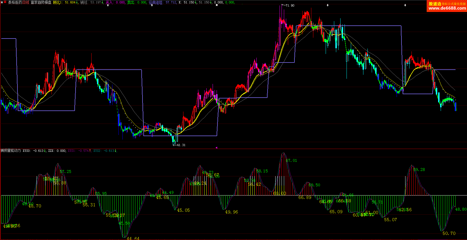
Task: Click the red gear icon beside the star
Action: [5, 2]
